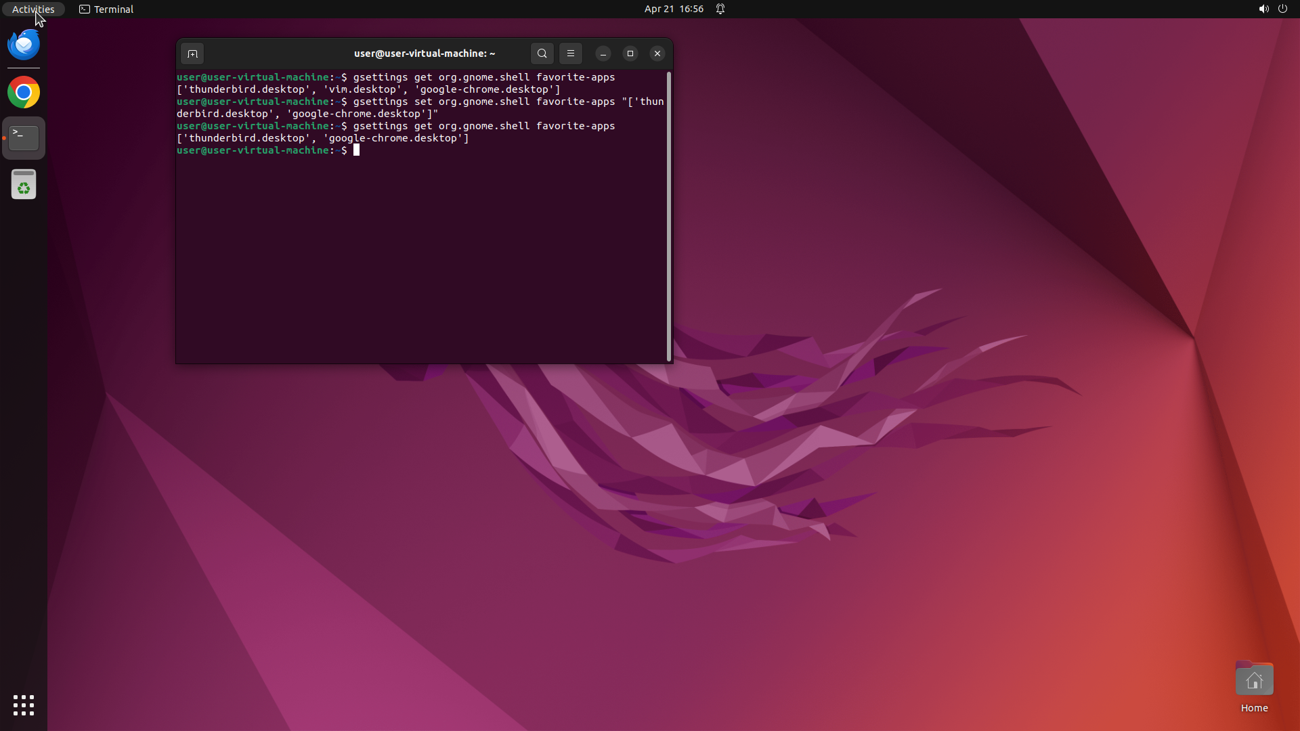
Task: Click at the terminal command prompt cursor
Action: pyautogui.click(x=357, y=150)
